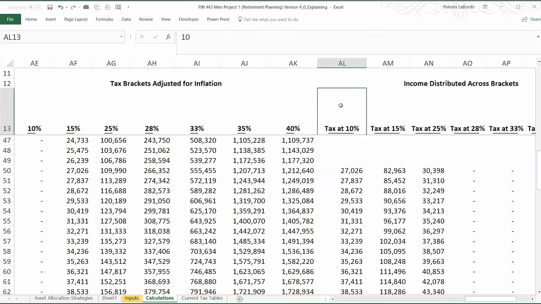Open the Current Tax Tables sheet tab
541x304 pixels.
pyautogui.click(x=202, y=298)
